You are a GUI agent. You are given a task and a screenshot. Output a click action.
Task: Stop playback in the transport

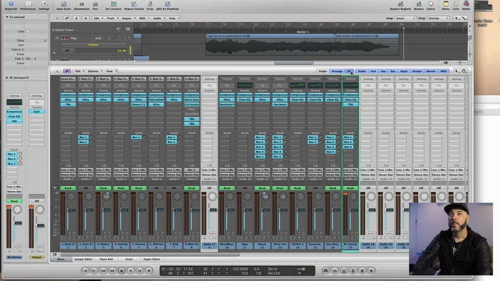click(x=121, y=271)
